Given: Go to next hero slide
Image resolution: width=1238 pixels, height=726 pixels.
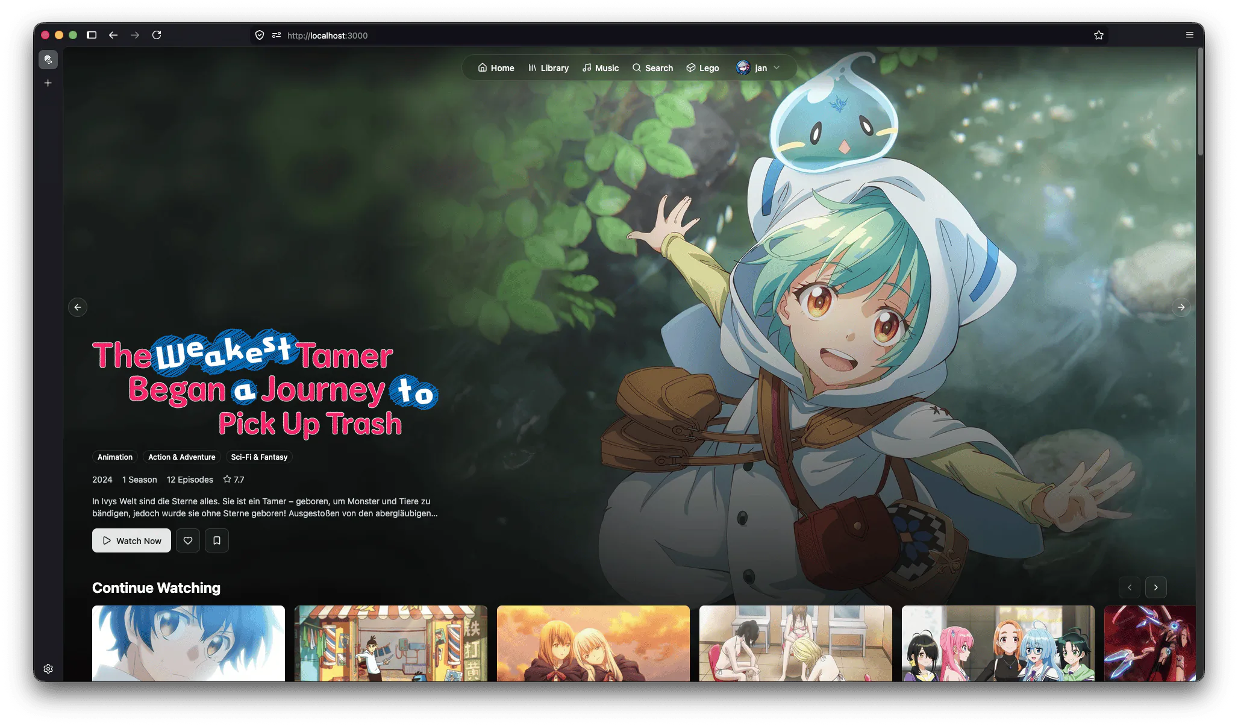Looking at the screenshot, I should (x=1181, y=307).
